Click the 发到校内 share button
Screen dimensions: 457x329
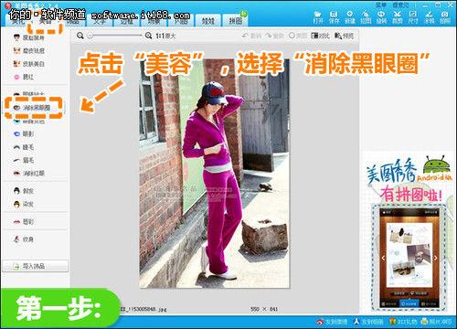[x=368, y=322]
